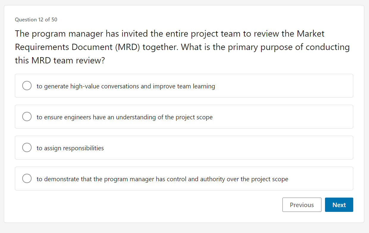Click the high-value conversations answer text

point(126,86)
